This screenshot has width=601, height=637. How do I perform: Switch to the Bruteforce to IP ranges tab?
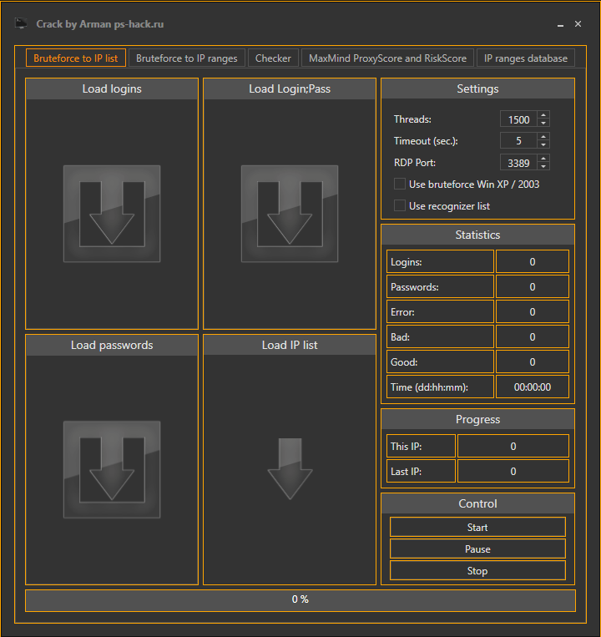[x=186, y=58]
